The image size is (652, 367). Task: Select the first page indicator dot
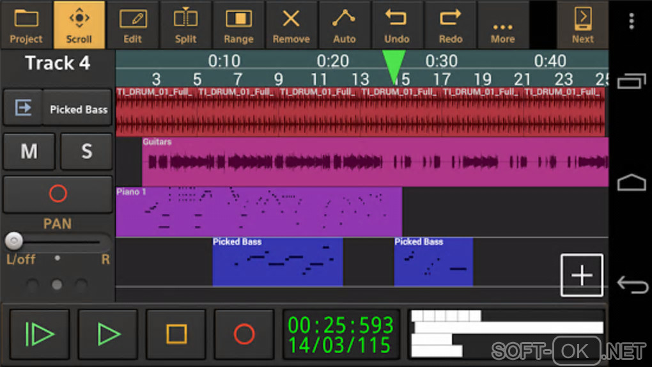(x=33, y=285)
